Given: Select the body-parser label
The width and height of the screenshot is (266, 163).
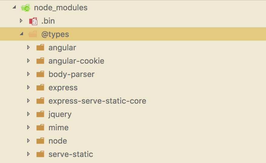Looking at the screenshot, I should [71, 75].
